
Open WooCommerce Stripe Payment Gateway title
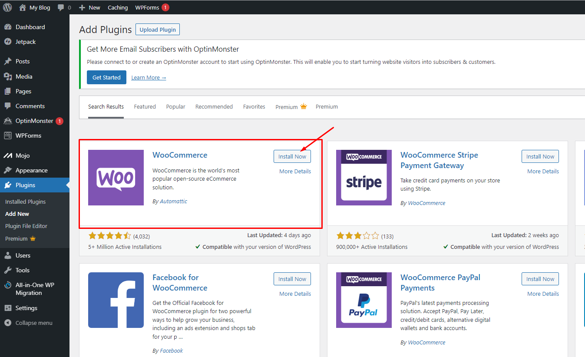(439, 160)
